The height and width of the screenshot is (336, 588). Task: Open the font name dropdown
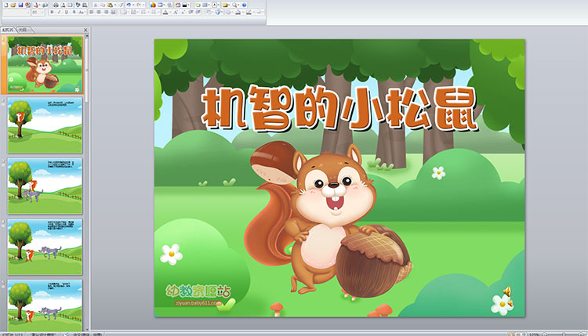[16, 13]
